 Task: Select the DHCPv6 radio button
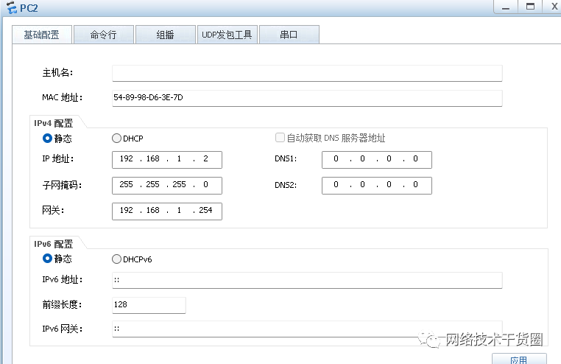pyautogui.click(x=116, y=259)
